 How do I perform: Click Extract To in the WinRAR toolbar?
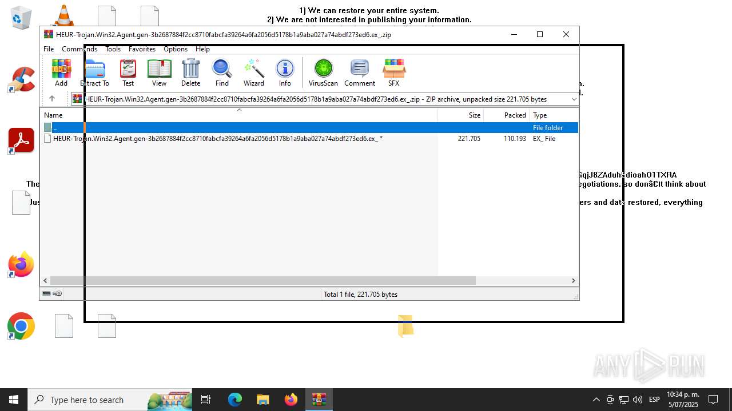[94, 72]
